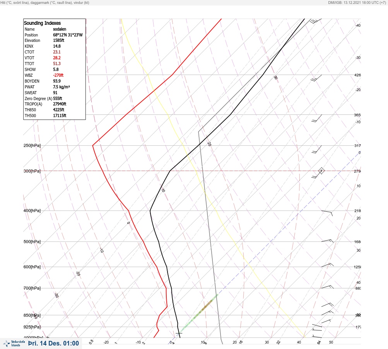Click the 250[hPa] pressure label
The width and height of the screenshot is (388, 349).
point(32,145)
